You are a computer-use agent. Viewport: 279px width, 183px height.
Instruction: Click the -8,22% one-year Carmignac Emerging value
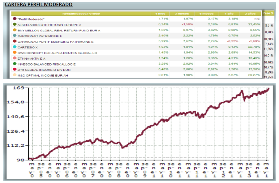click(x=233, y=41)
